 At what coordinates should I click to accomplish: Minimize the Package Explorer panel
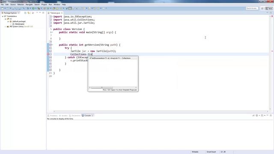click(x=40, y=13)
